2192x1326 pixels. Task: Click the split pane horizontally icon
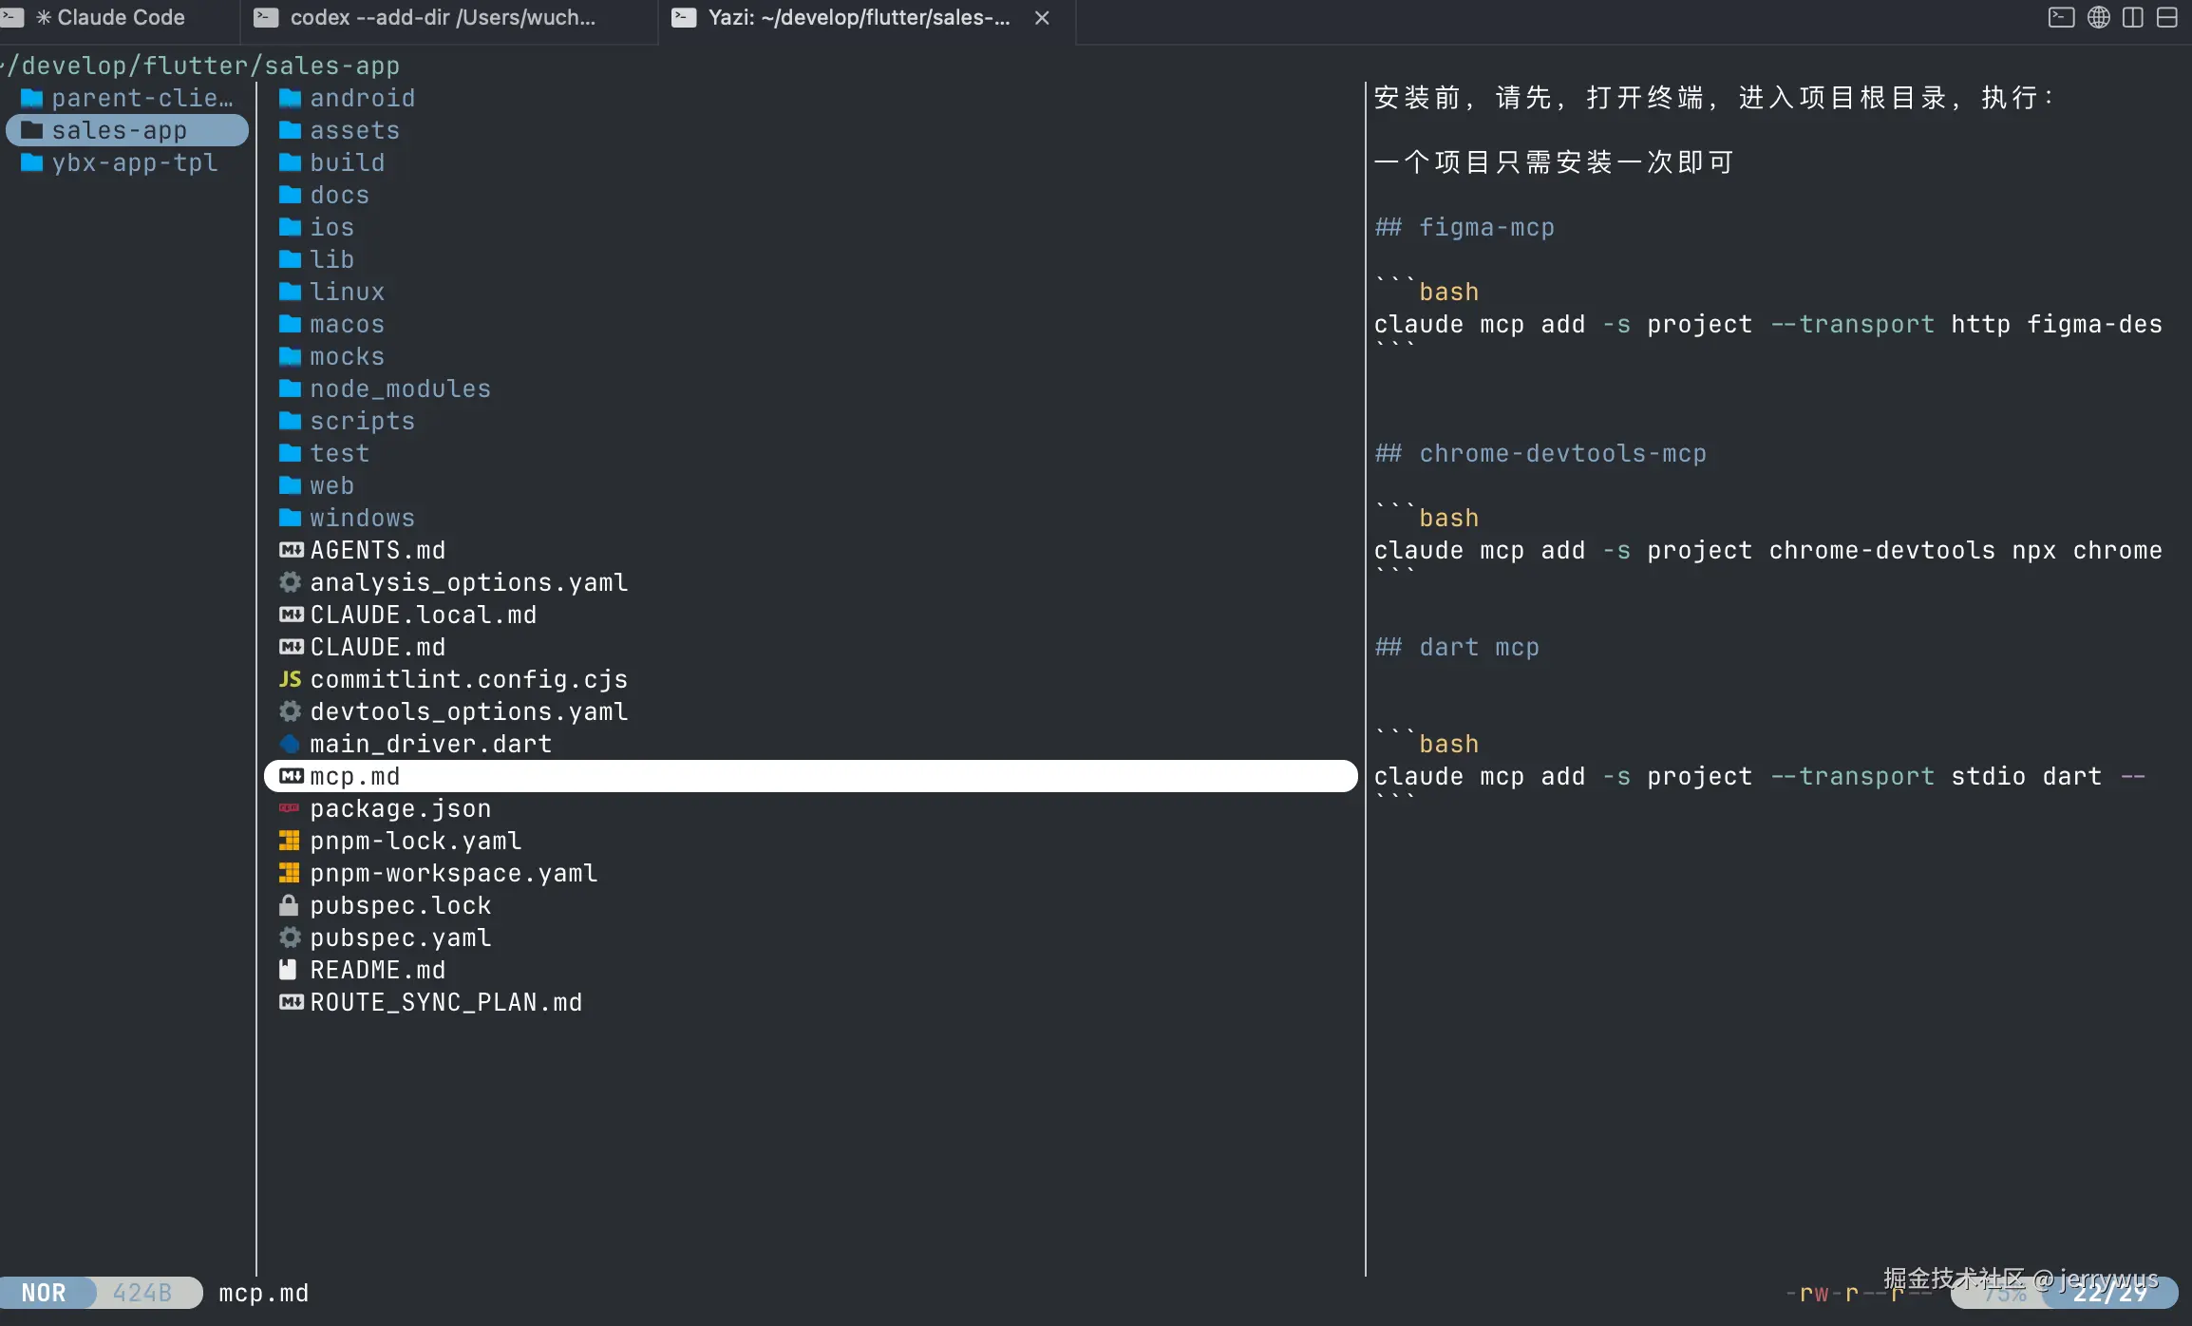(2166, 18)
